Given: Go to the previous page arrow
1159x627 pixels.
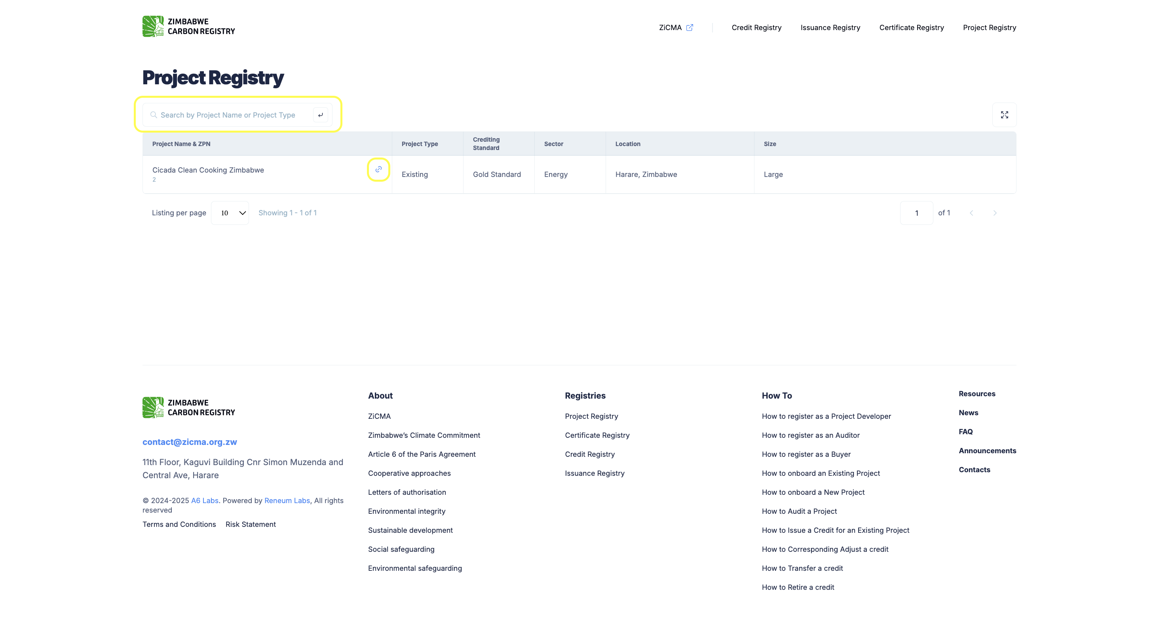Looking at the screenshot, I should click(971, 213).
